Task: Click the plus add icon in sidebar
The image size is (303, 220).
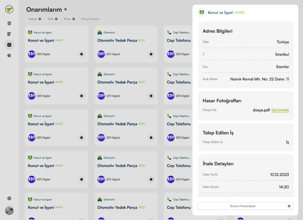Action: pyautogui.click(x=9, y=199)
